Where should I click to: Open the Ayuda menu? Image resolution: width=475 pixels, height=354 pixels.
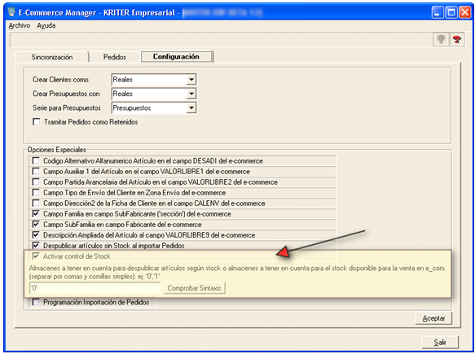tap(46, 25)
